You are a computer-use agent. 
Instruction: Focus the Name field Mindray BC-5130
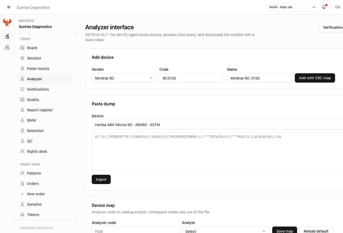click(259, 78)
